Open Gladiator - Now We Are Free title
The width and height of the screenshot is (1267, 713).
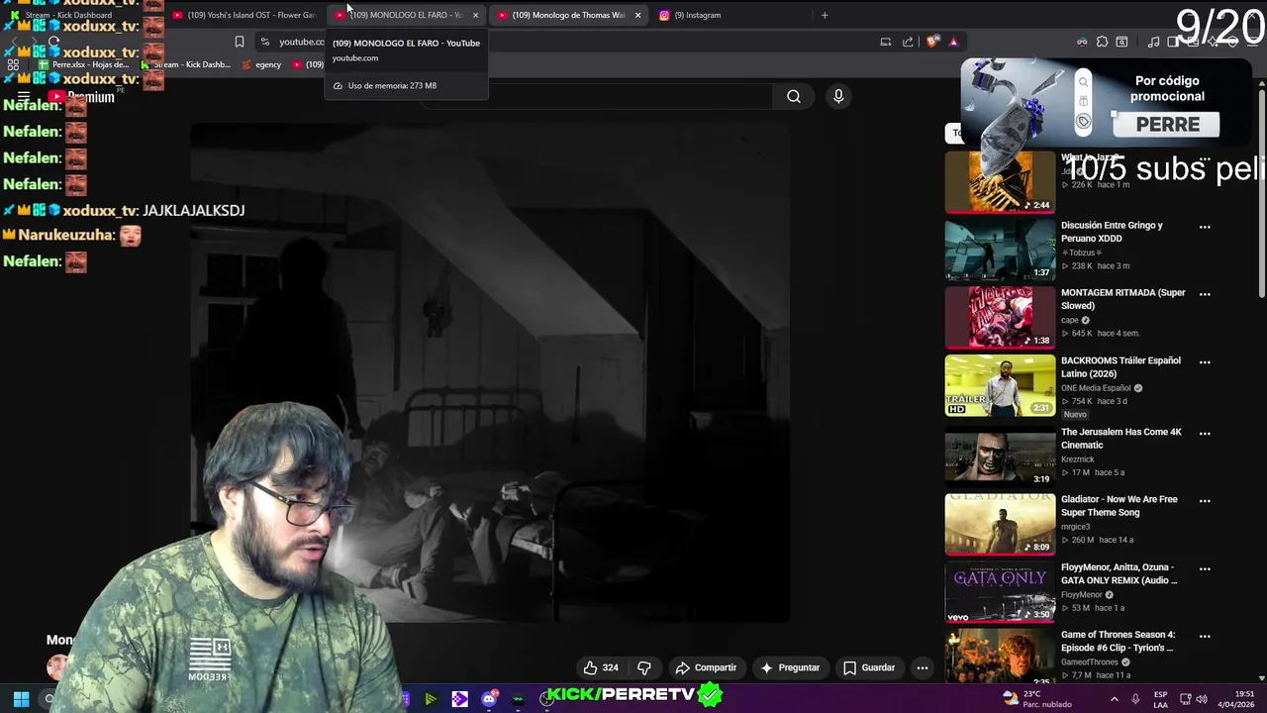pos(1120,506)
